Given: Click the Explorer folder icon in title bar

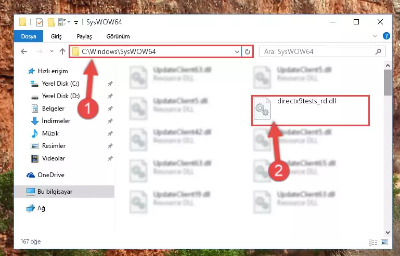Looking at the screenshot, I should coord(23,22).
